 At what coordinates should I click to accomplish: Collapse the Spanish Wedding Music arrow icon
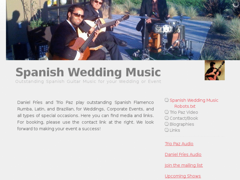(x=166, y=100)
